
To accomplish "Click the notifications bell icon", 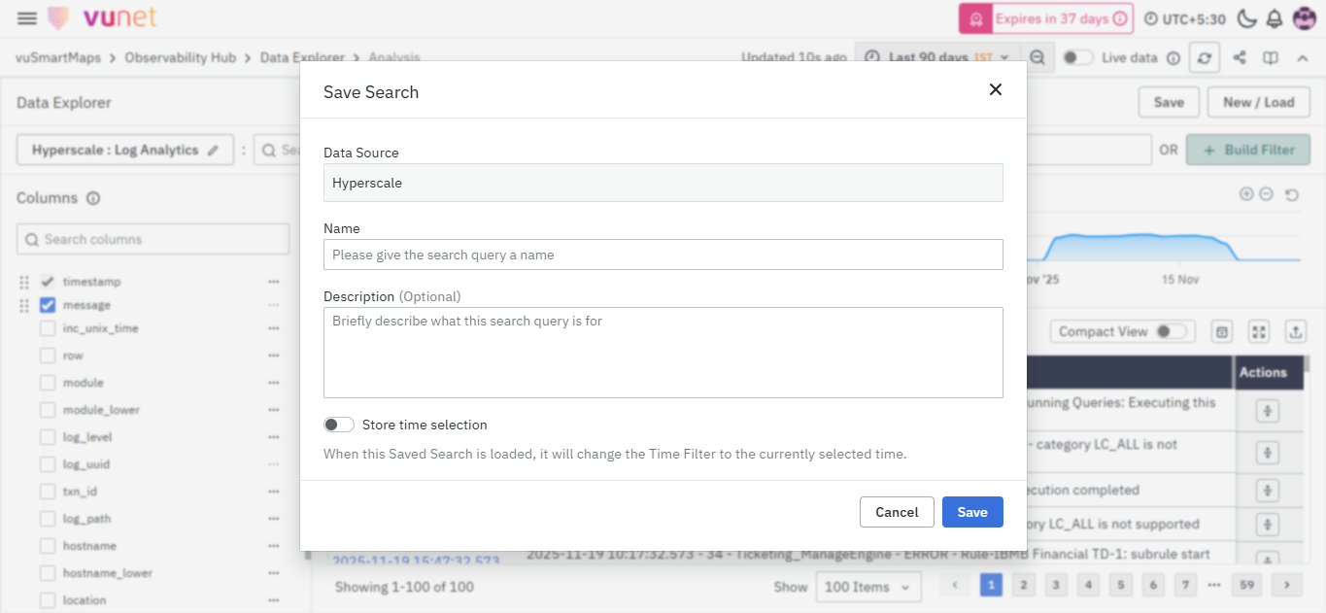I will (x=1275, y=18).
